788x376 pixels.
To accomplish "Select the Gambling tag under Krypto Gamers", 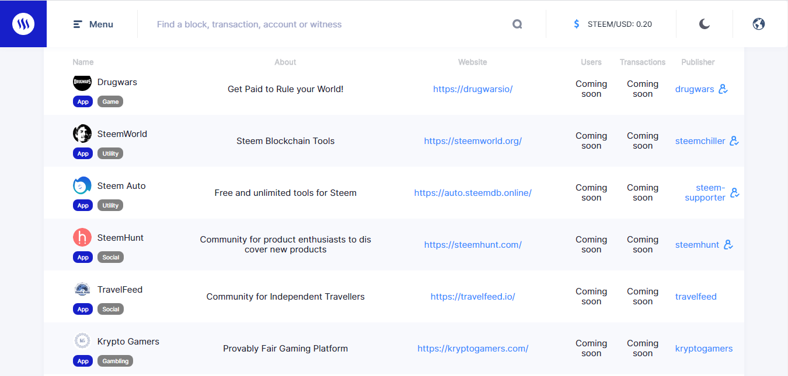I will pos(116,361).
